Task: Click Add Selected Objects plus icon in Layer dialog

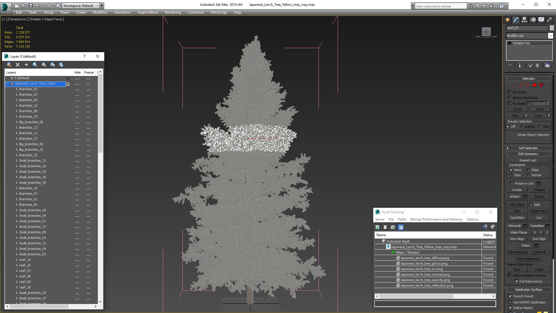Action: (26, 65)
